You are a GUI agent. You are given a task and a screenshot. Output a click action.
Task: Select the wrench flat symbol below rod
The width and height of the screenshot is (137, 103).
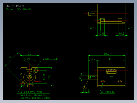click(x=85, y=87)
